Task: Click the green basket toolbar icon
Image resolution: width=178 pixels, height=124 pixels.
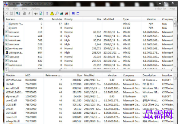Action: pos(62,14)
